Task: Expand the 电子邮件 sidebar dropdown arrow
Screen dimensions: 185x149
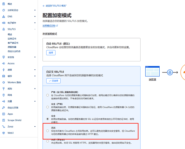Action: pyautogui.click(x=35, y=23)
